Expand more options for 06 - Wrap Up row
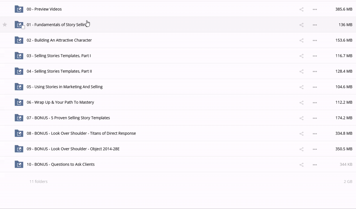Viewport: 356px width, 209px height. click(315, 102)
